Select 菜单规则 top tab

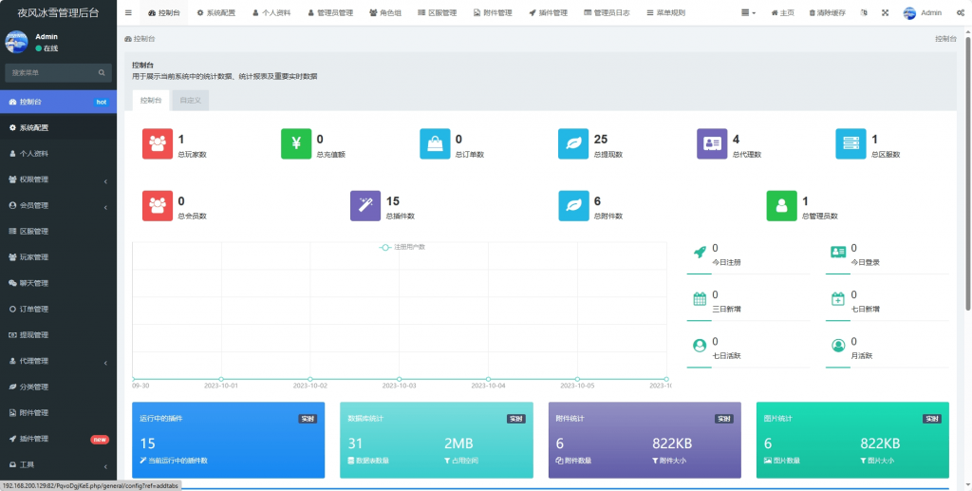point(665,12)
